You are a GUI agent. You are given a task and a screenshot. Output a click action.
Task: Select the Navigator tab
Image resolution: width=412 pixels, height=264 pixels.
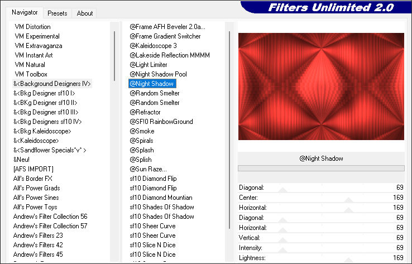(25, 12)
